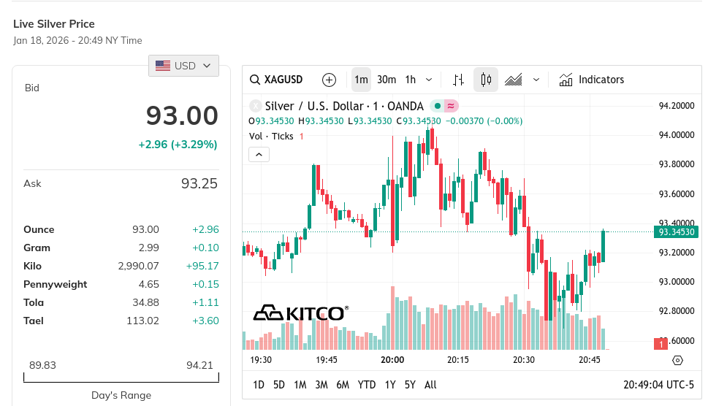Open the XAGUSD symbol search
Viewport: 708px width, 406px height.
(276, 80)
